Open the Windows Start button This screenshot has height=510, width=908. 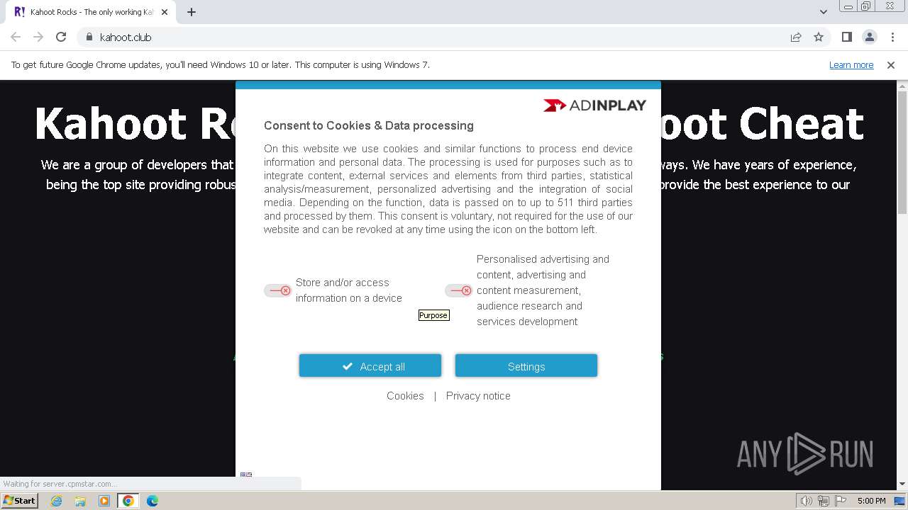(20, 500)
